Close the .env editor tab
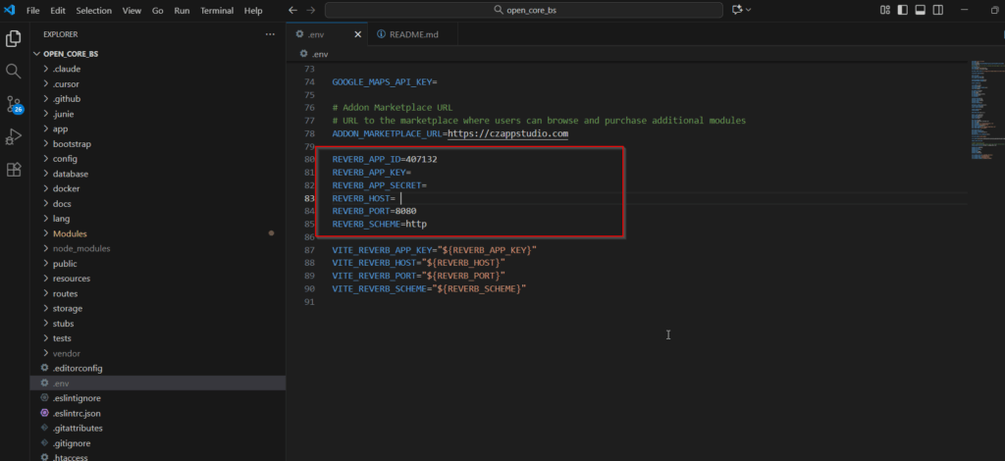Viewport: 1005px width, 461px height. pos(357,33)
